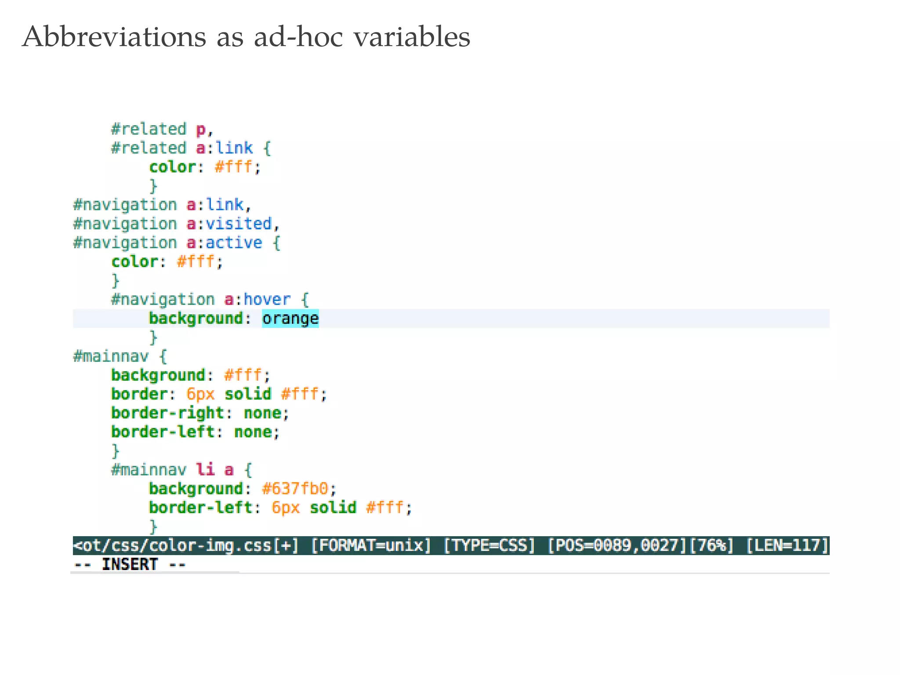The height and width of the screenshot is (675, 900).
Task: Click the #navigation a:active selector
Action: coord(168,243)
